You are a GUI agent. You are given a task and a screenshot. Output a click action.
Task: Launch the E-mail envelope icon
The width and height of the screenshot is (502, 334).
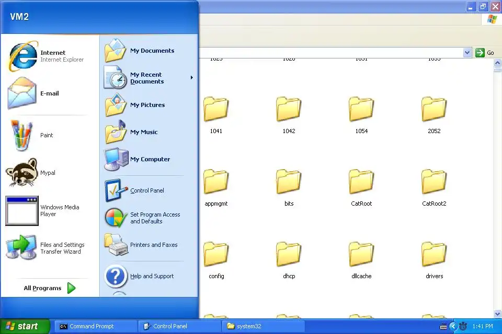pyautogui.click(x=22, y=93)
